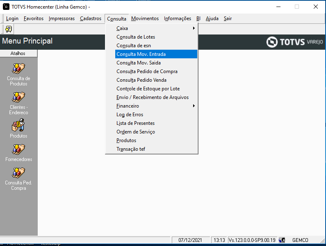The width and height of the screenshot is (326, 246).
Task: Open the BI menu
Action: [x=198, y=18]
